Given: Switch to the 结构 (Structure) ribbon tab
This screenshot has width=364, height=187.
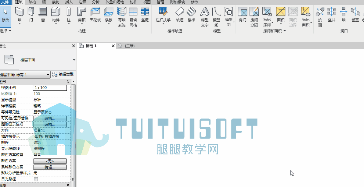Looking at the screenshot, I should (x=32, y=2).
